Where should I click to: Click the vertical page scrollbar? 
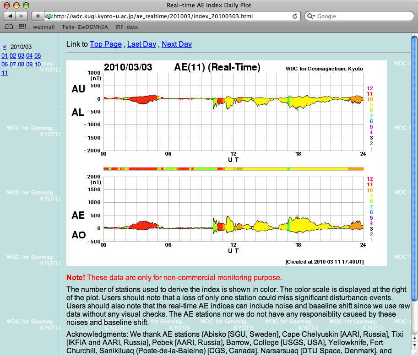414,183
